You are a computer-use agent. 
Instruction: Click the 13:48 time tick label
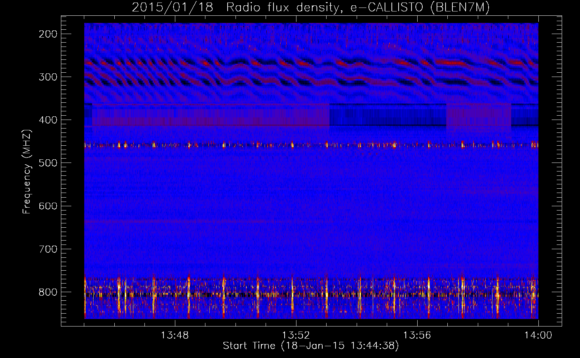[x=175, y=335]
